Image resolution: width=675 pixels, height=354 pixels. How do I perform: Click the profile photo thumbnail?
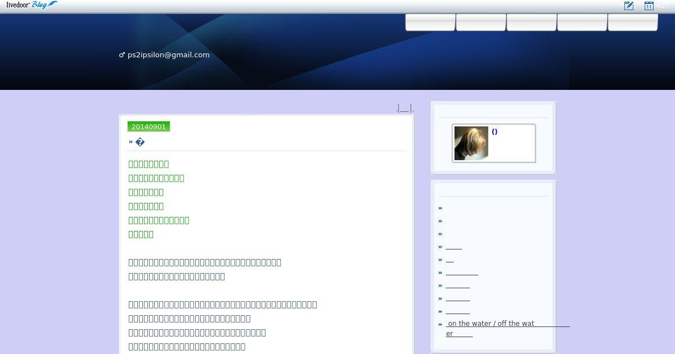coord(471,143)
